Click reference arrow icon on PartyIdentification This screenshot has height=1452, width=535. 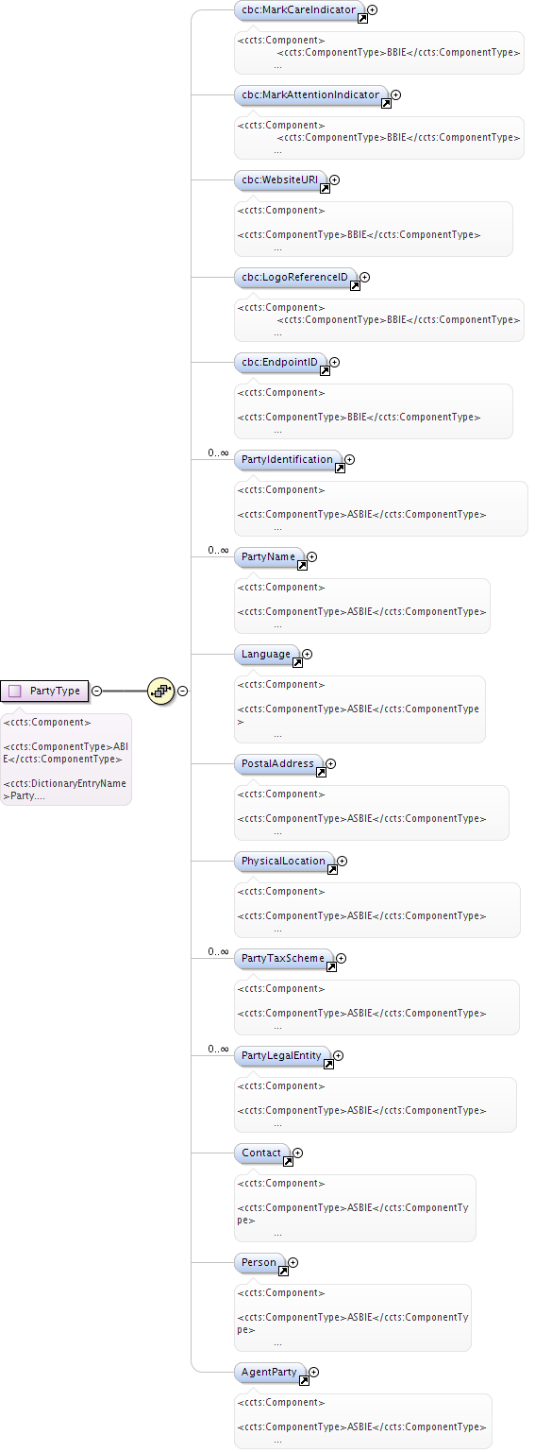[340, 468]
